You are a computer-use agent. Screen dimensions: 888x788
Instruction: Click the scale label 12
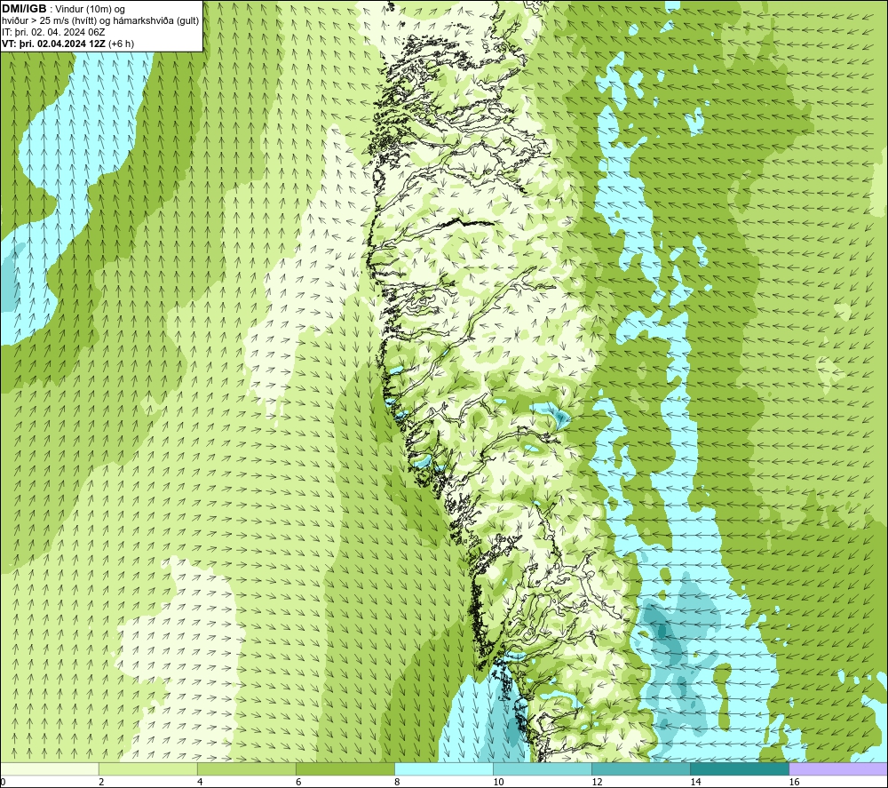597,783
